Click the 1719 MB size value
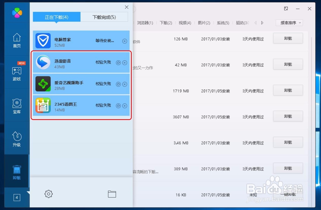The image size is (321, 210). 181,91
